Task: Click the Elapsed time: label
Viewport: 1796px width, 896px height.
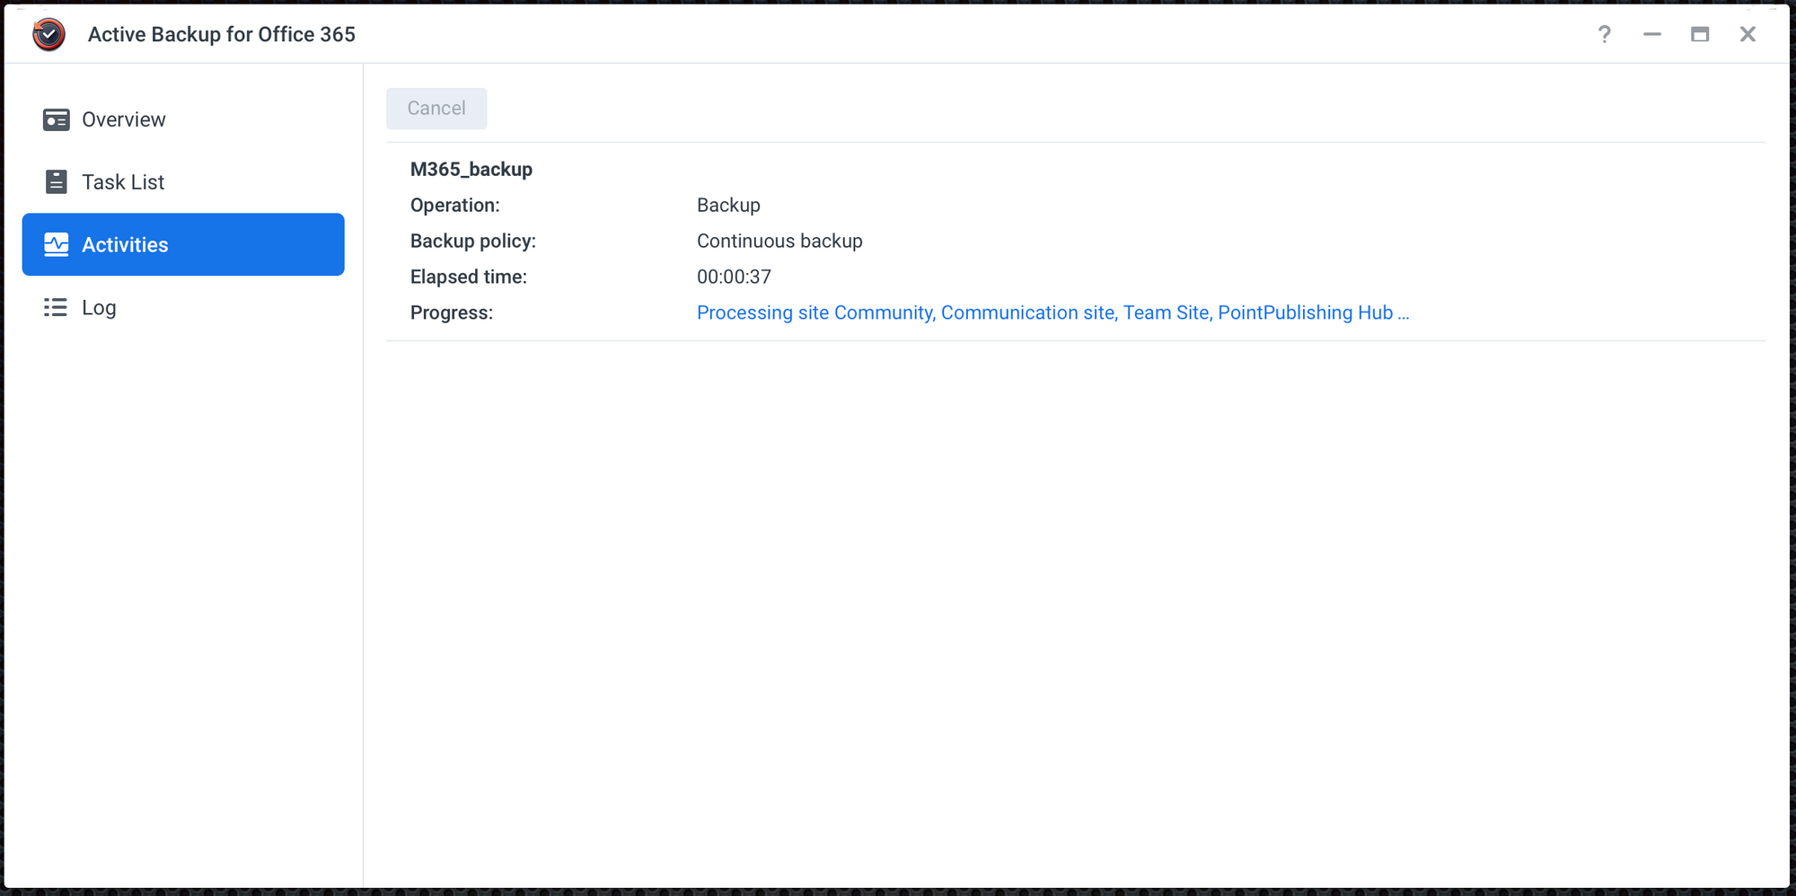Action: (469, 277)
